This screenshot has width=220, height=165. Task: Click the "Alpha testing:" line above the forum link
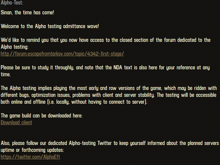15,47
